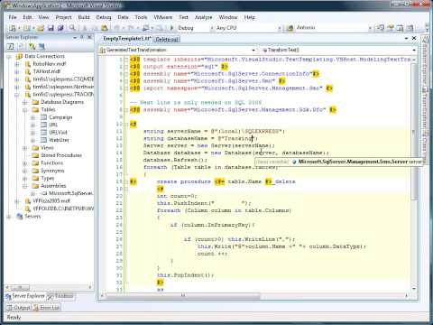The height and width of the screenshot is (325, 433).
Task: Open the Error List tab
Action: [x=47, y=307]
